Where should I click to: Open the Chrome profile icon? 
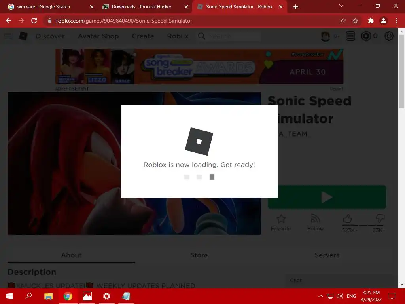(x=384, y=21)
